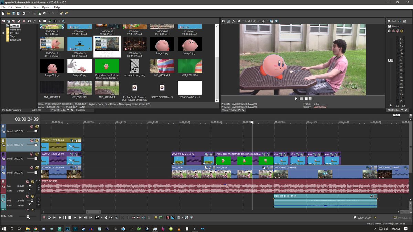The width and height of the screenshot is (413, 232).
Task: Open track 1 hamburger menu
Action: 3,126
